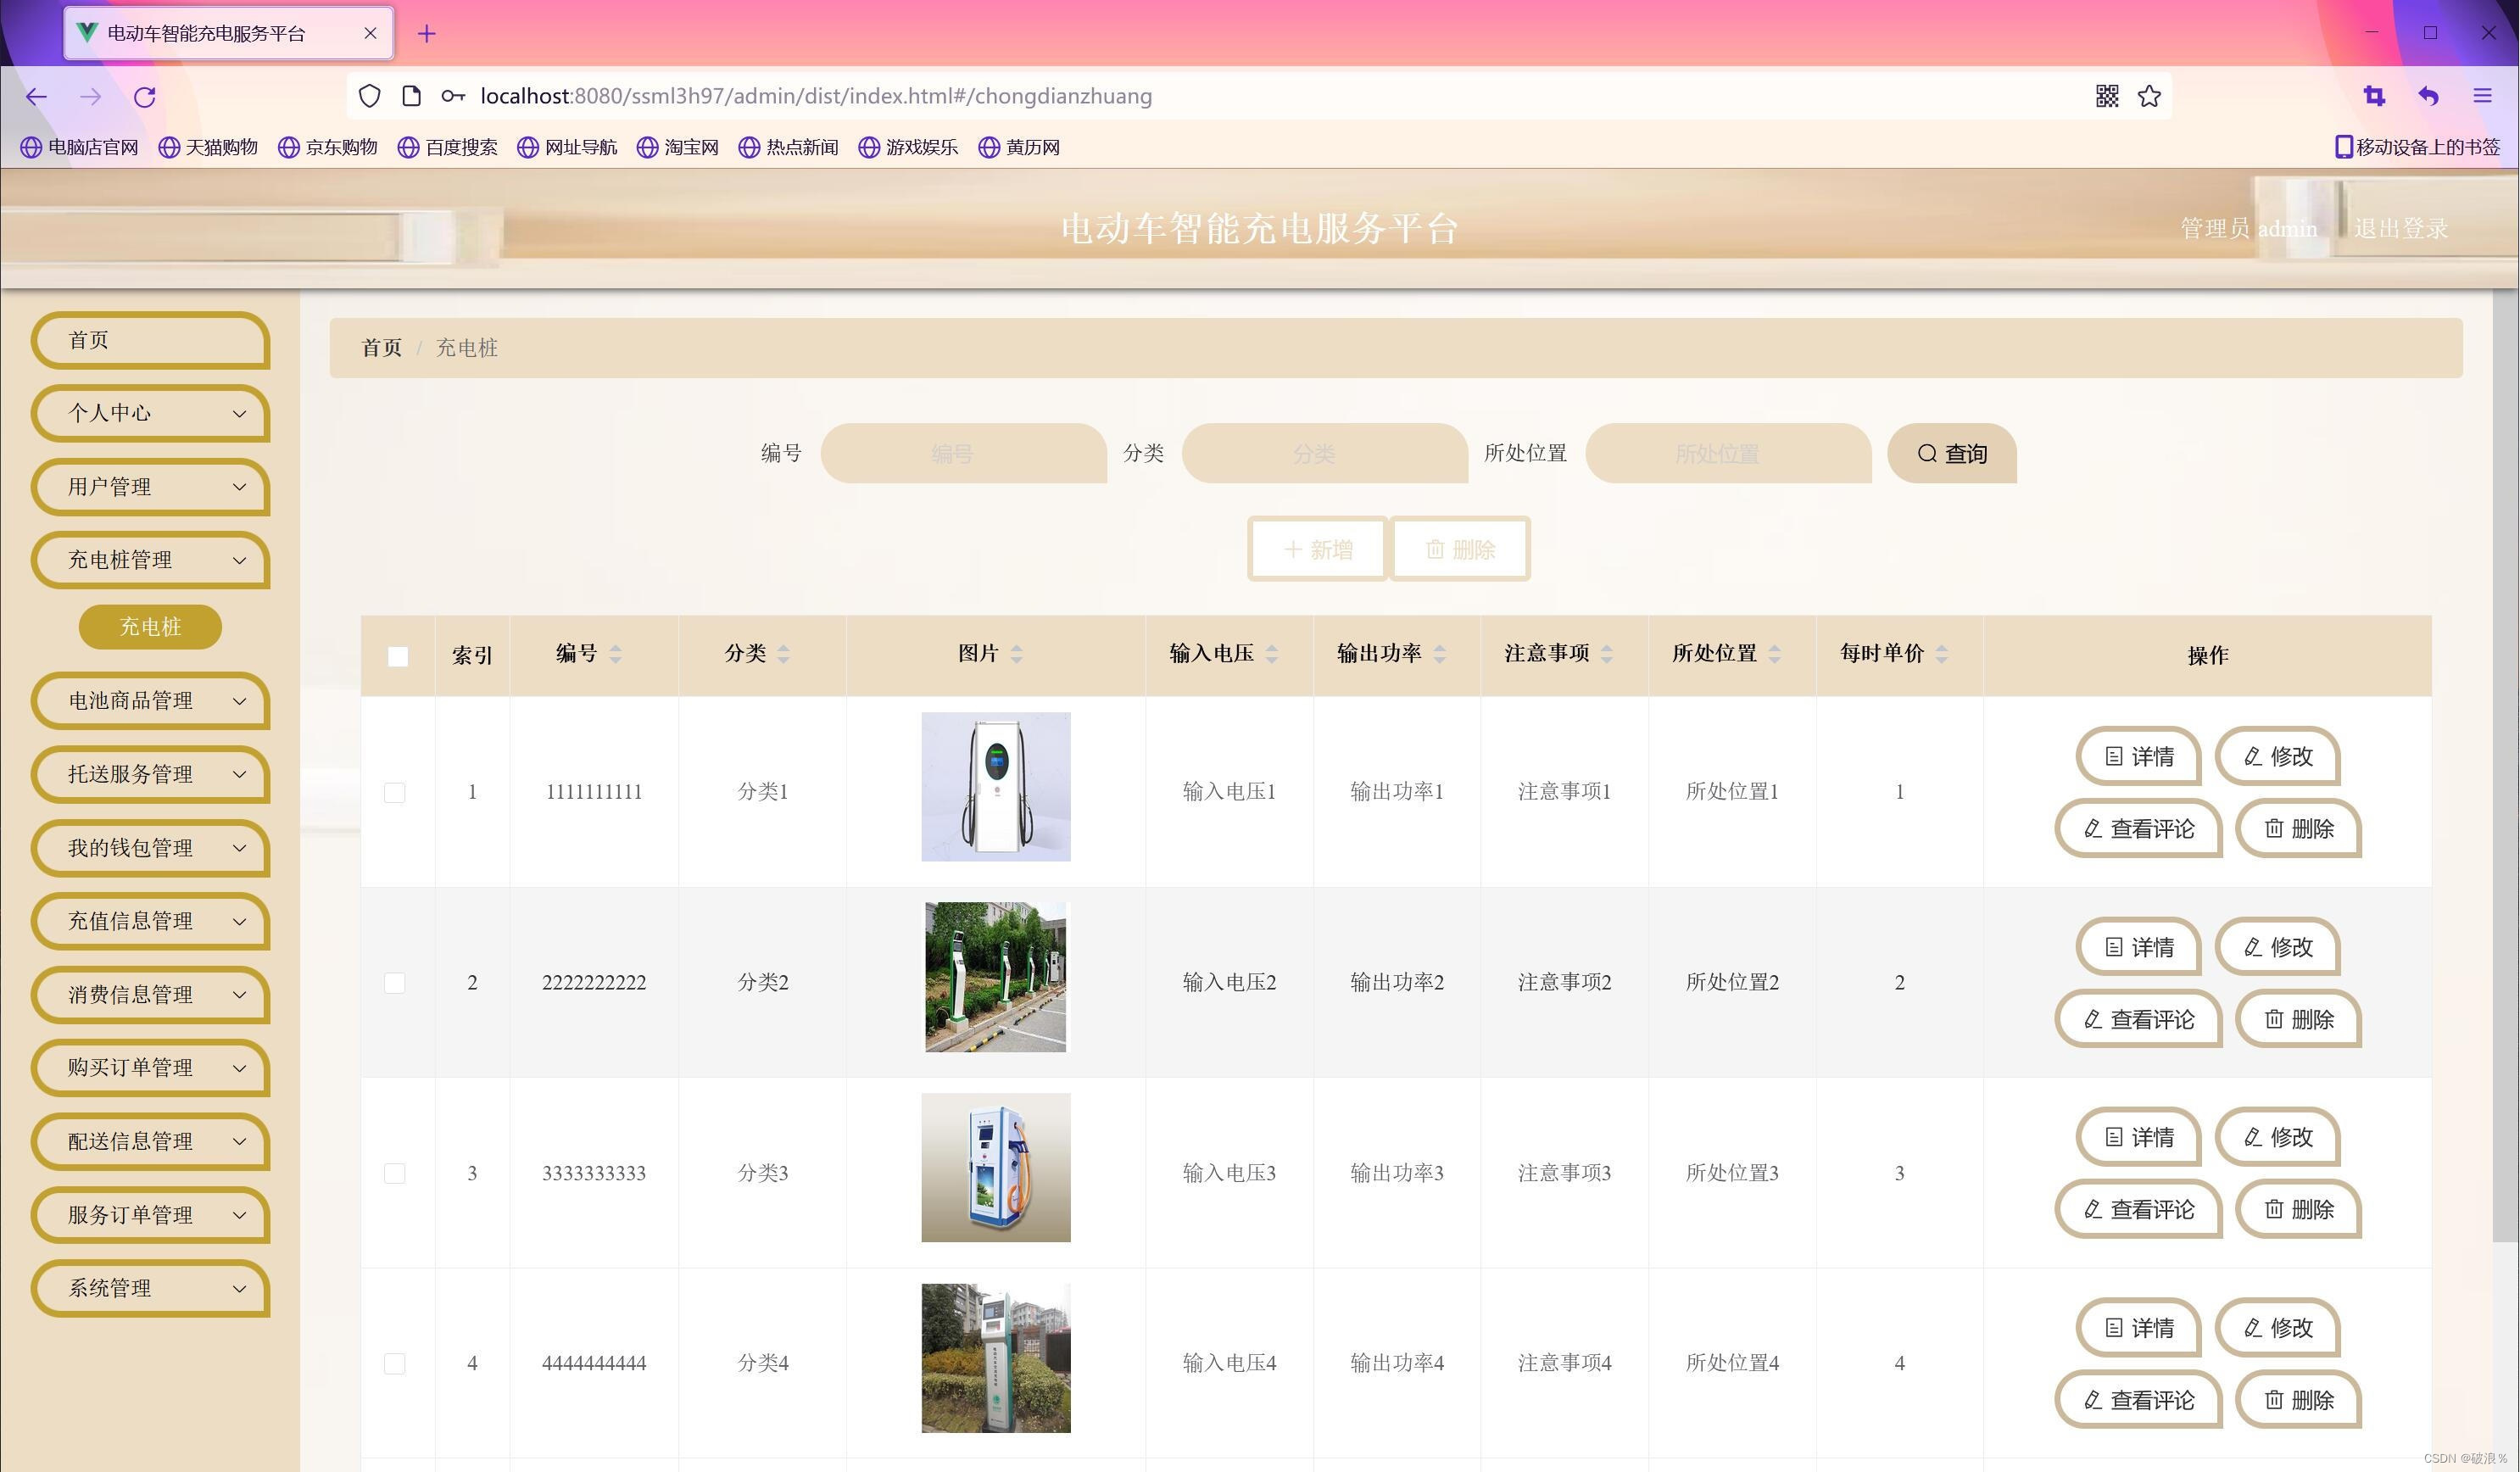Viewport: 2520px width, 1472px height.
Task: Reload the current page
Action: coord(145,96)
